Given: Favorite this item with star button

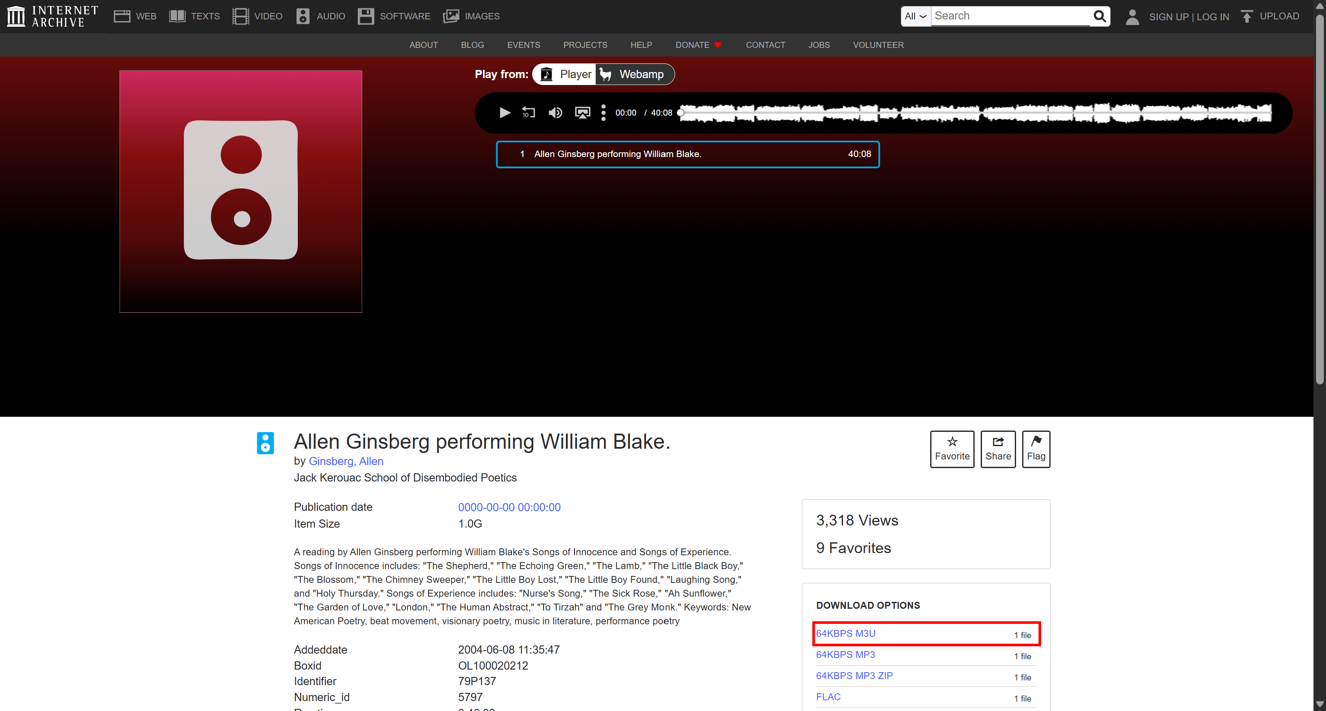Looking at the screenshot, I should click(x=952, y=449).
